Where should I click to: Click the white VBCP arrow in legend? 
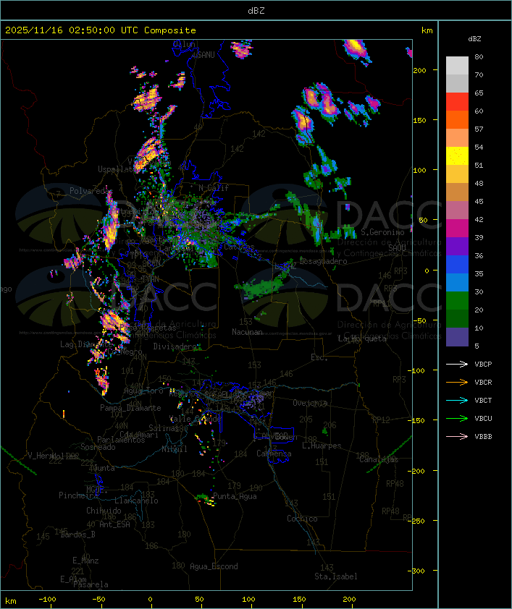(x=457, y=364)
